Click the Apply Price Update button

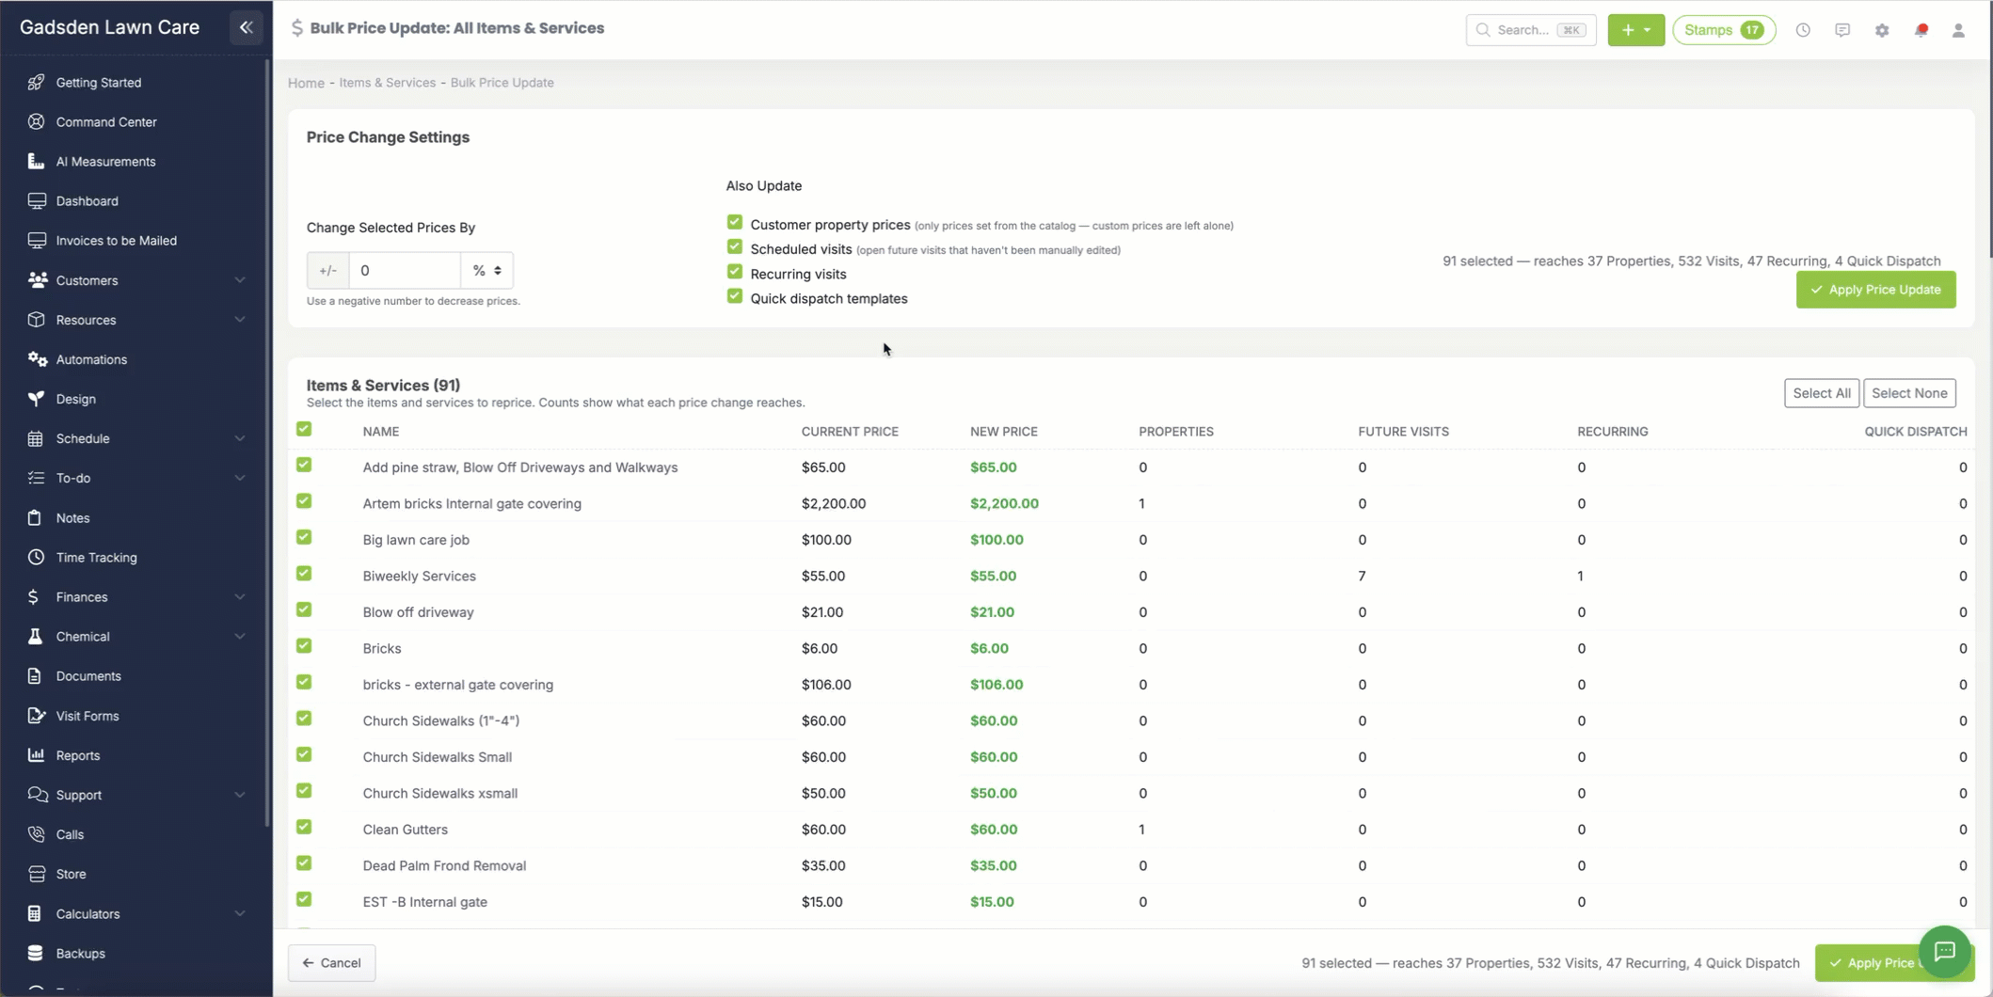pos(1875,290)
